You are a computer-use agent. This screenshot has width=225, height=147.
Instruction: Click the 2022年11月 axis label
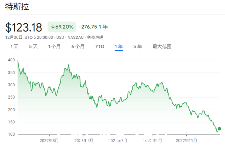[x=186, y=141]
